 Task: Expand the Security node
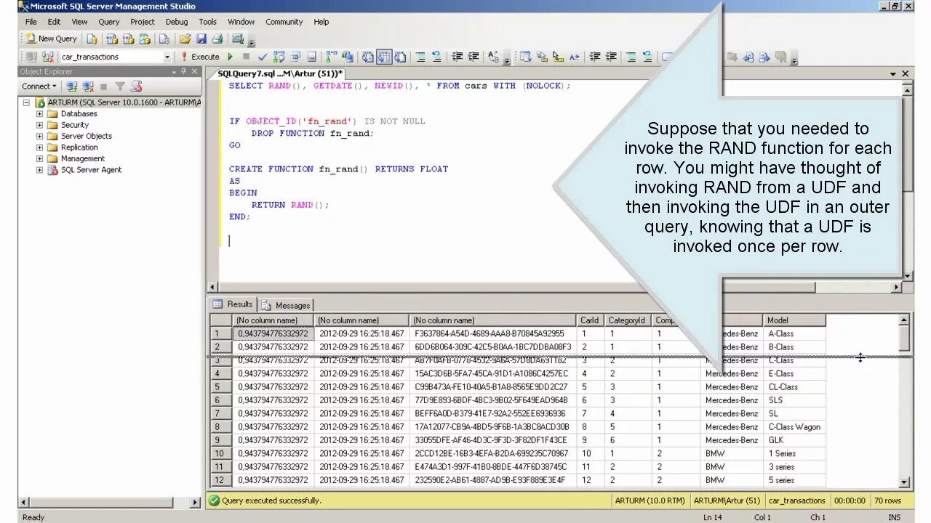pos(39,125)
